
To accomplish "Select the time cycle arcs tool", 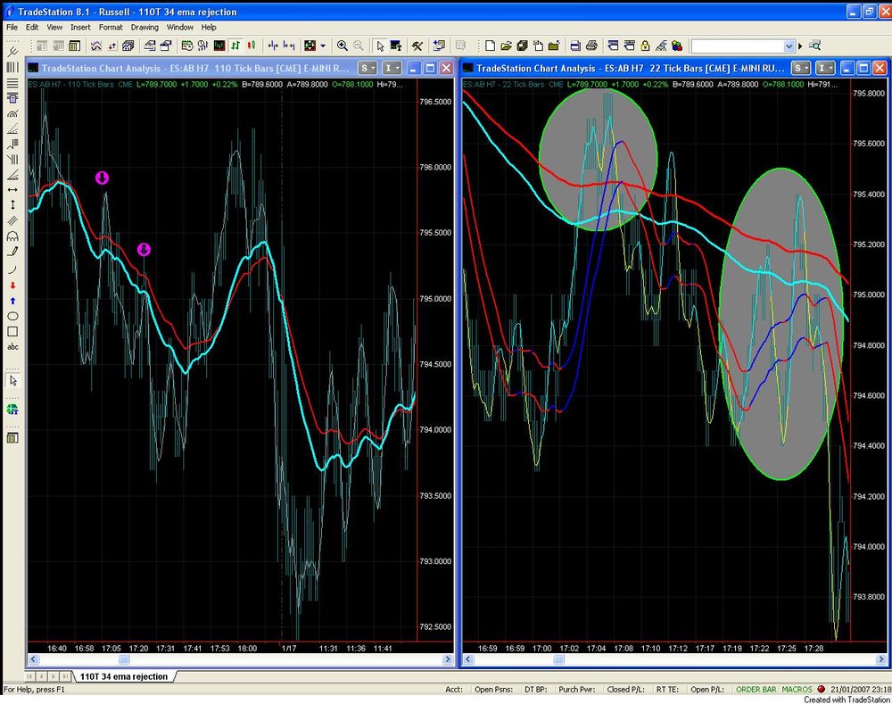I will [12, 236].
